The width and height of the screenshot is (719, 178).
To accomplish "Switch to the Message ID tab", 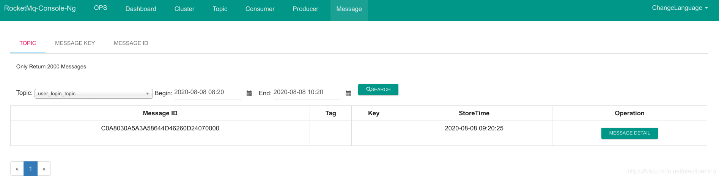I will tap(131, 43).
